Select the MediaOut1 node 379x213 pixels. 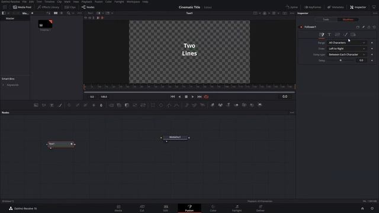tap(175, 137)
